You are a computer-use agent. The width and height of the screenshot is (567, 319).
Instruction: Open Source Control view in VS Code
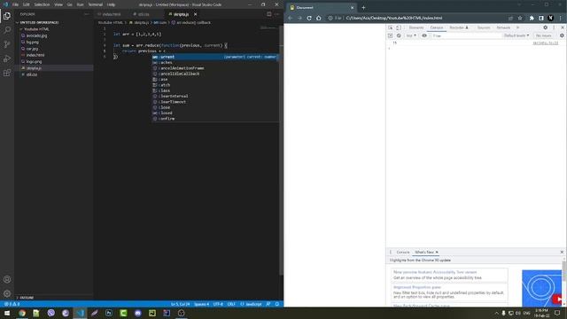click(7, 44)
